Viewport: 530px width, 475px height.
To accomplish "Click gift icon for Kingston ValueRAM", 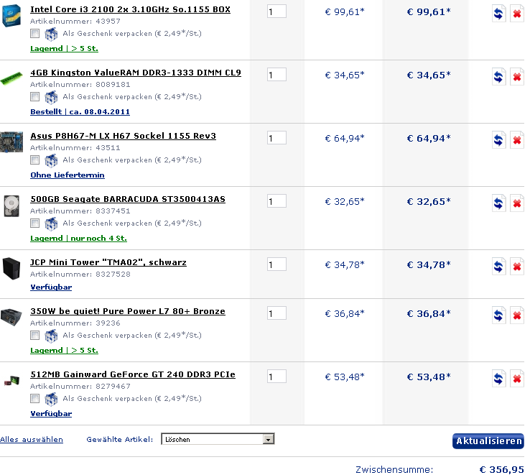I will click(51, 97).
